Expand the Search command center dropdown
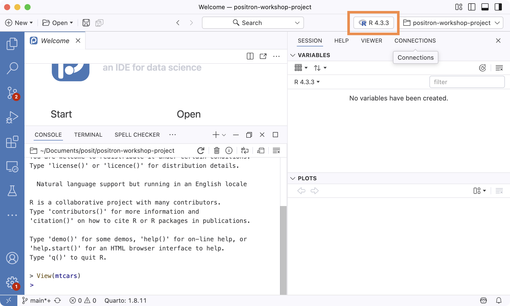 [x=297, y=23]
